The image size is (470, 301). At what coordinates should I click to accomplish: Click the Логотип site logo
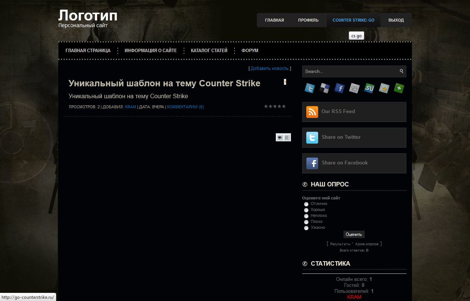(x=88, y=16)
